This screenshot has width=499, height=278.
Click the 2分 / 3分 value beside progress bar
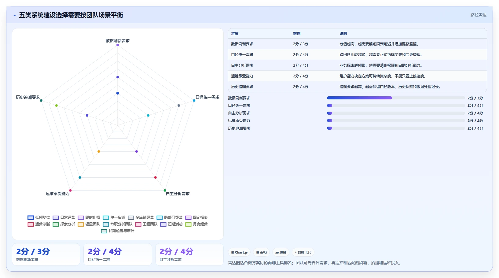pyautogui.click(x=475, y=98)
